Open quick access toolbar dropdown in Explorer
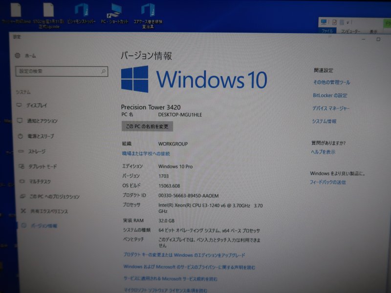391x293 pixels. [x=348, y=22]
